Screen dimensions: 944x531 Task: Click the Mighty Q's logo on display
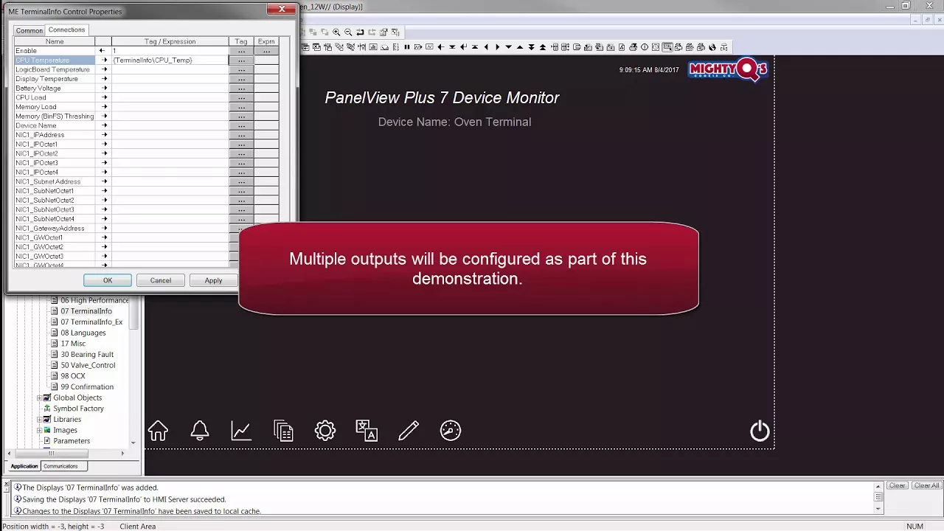[x=728, y=70]
